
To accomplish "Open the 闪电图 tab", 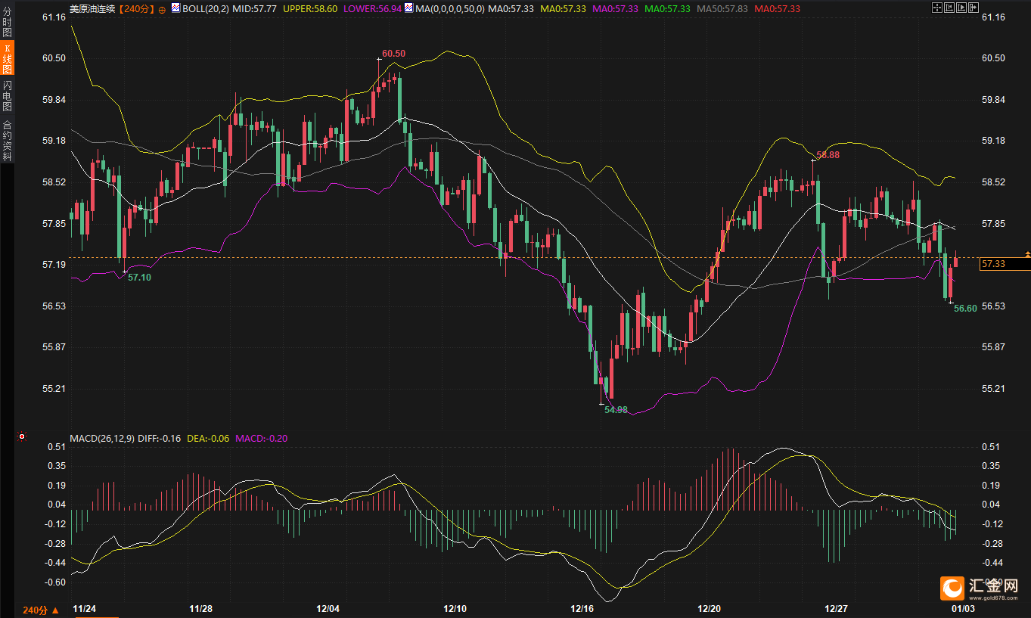I will (x=8, y=95).
